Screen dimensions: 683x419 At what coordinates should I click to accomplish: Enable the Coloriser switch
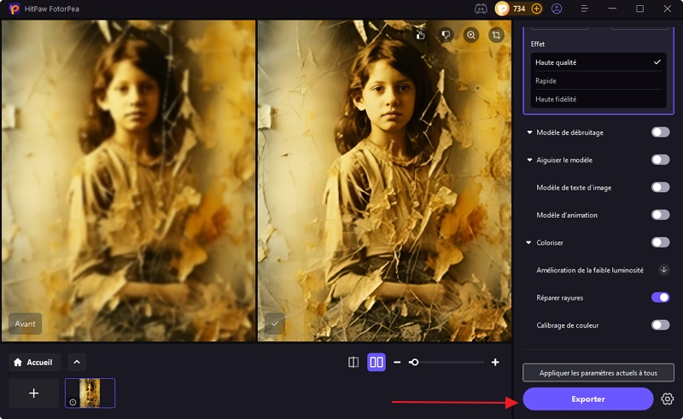pyautogui.click(x=660, y=242)
